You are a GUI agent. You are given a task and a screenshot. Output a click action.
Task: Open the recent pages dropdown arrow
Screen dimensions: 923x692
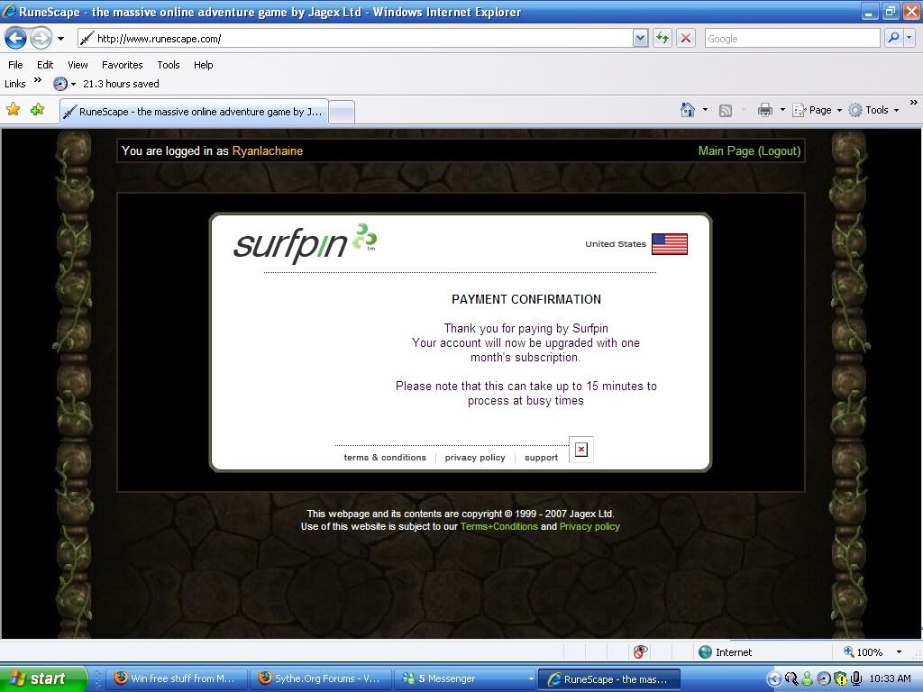[x=60, y=39]
